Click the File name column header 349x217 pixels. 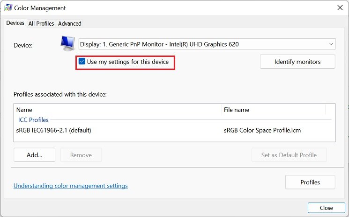pos(237,110)
